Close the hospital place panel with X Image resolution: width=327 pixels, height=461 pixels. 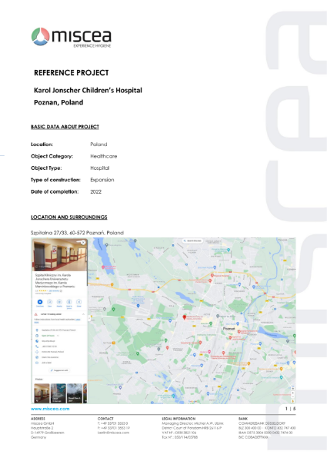tap(83, 242)
